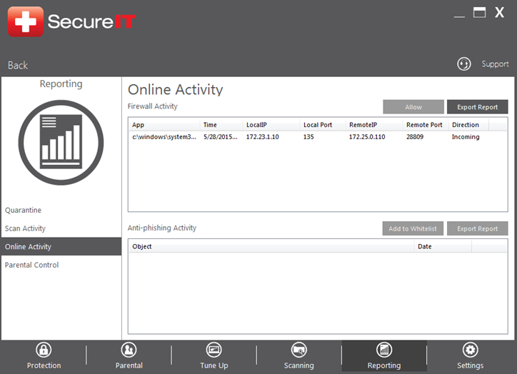Image resolution: width=517 pixels, height=374 pixels.
Task: Open the Quarantine report section
Action: coord(23,211)
